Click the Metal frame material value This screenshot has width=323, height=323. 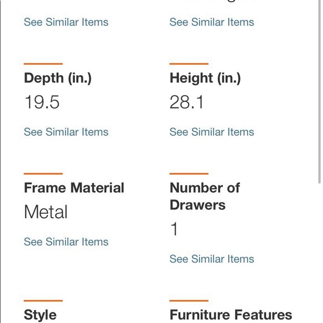click(x=46, y=212)
